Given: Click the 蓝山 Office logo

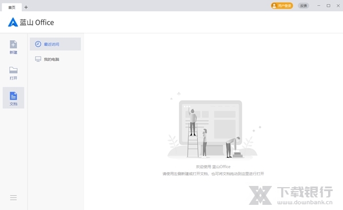Looking at the screenshot, I should pyautogui.click(x=31, y=22).
